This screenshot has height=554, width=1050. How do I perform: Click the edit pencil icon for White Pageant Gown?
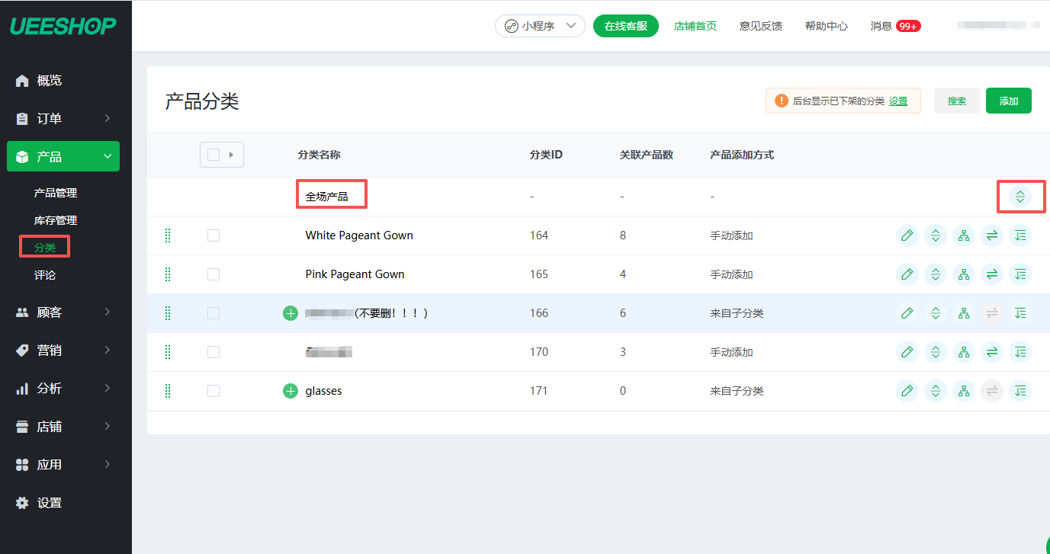tap(907, 235)
